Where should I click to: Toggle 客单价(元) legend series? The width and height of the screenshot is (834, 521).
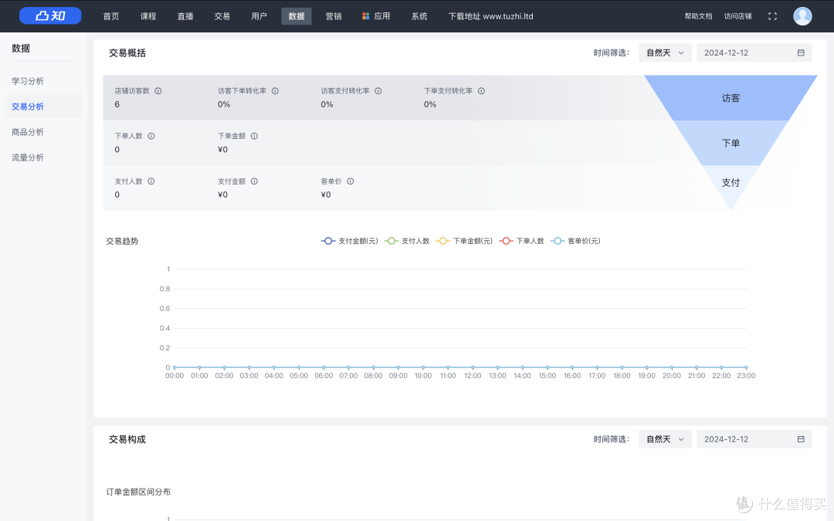[x=575, y=241]
